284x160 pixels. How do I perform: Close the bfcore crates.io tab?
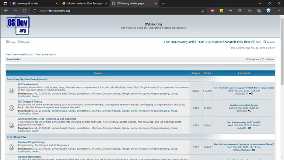click(106, 4)
